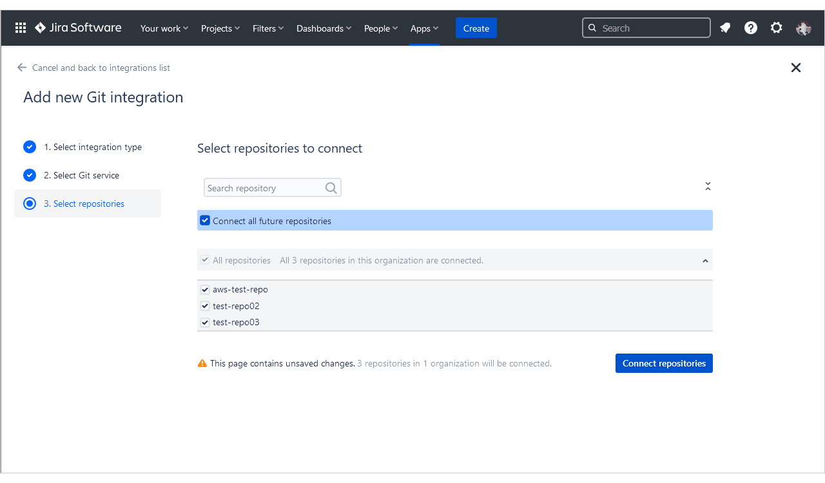Viewport: 825px width, 483px height.
Task: Click the magnifier icon in repository search
Action: [x=331, y=188]
